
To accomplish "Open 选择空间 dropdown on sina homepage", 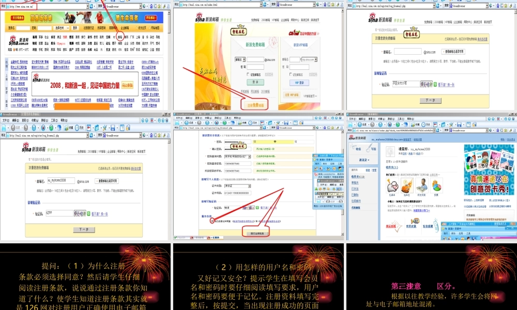I will point(62,28).
